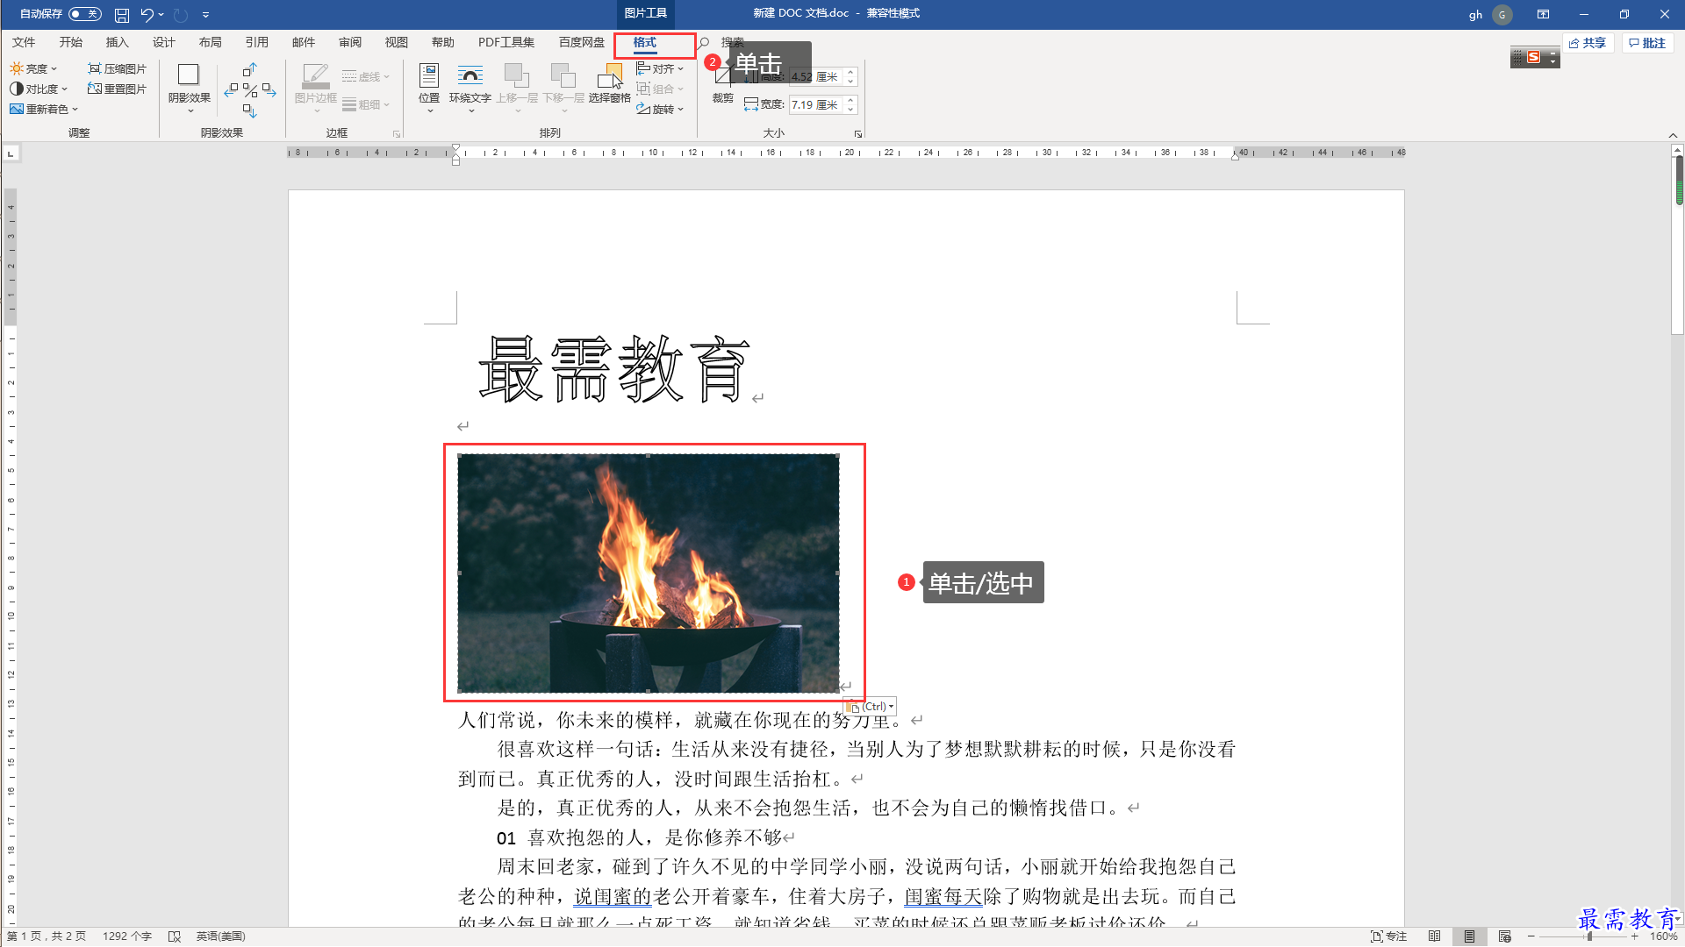Open the 边框 group dialog launcher
Screen dimensions: 1685x947
[397, 134]
